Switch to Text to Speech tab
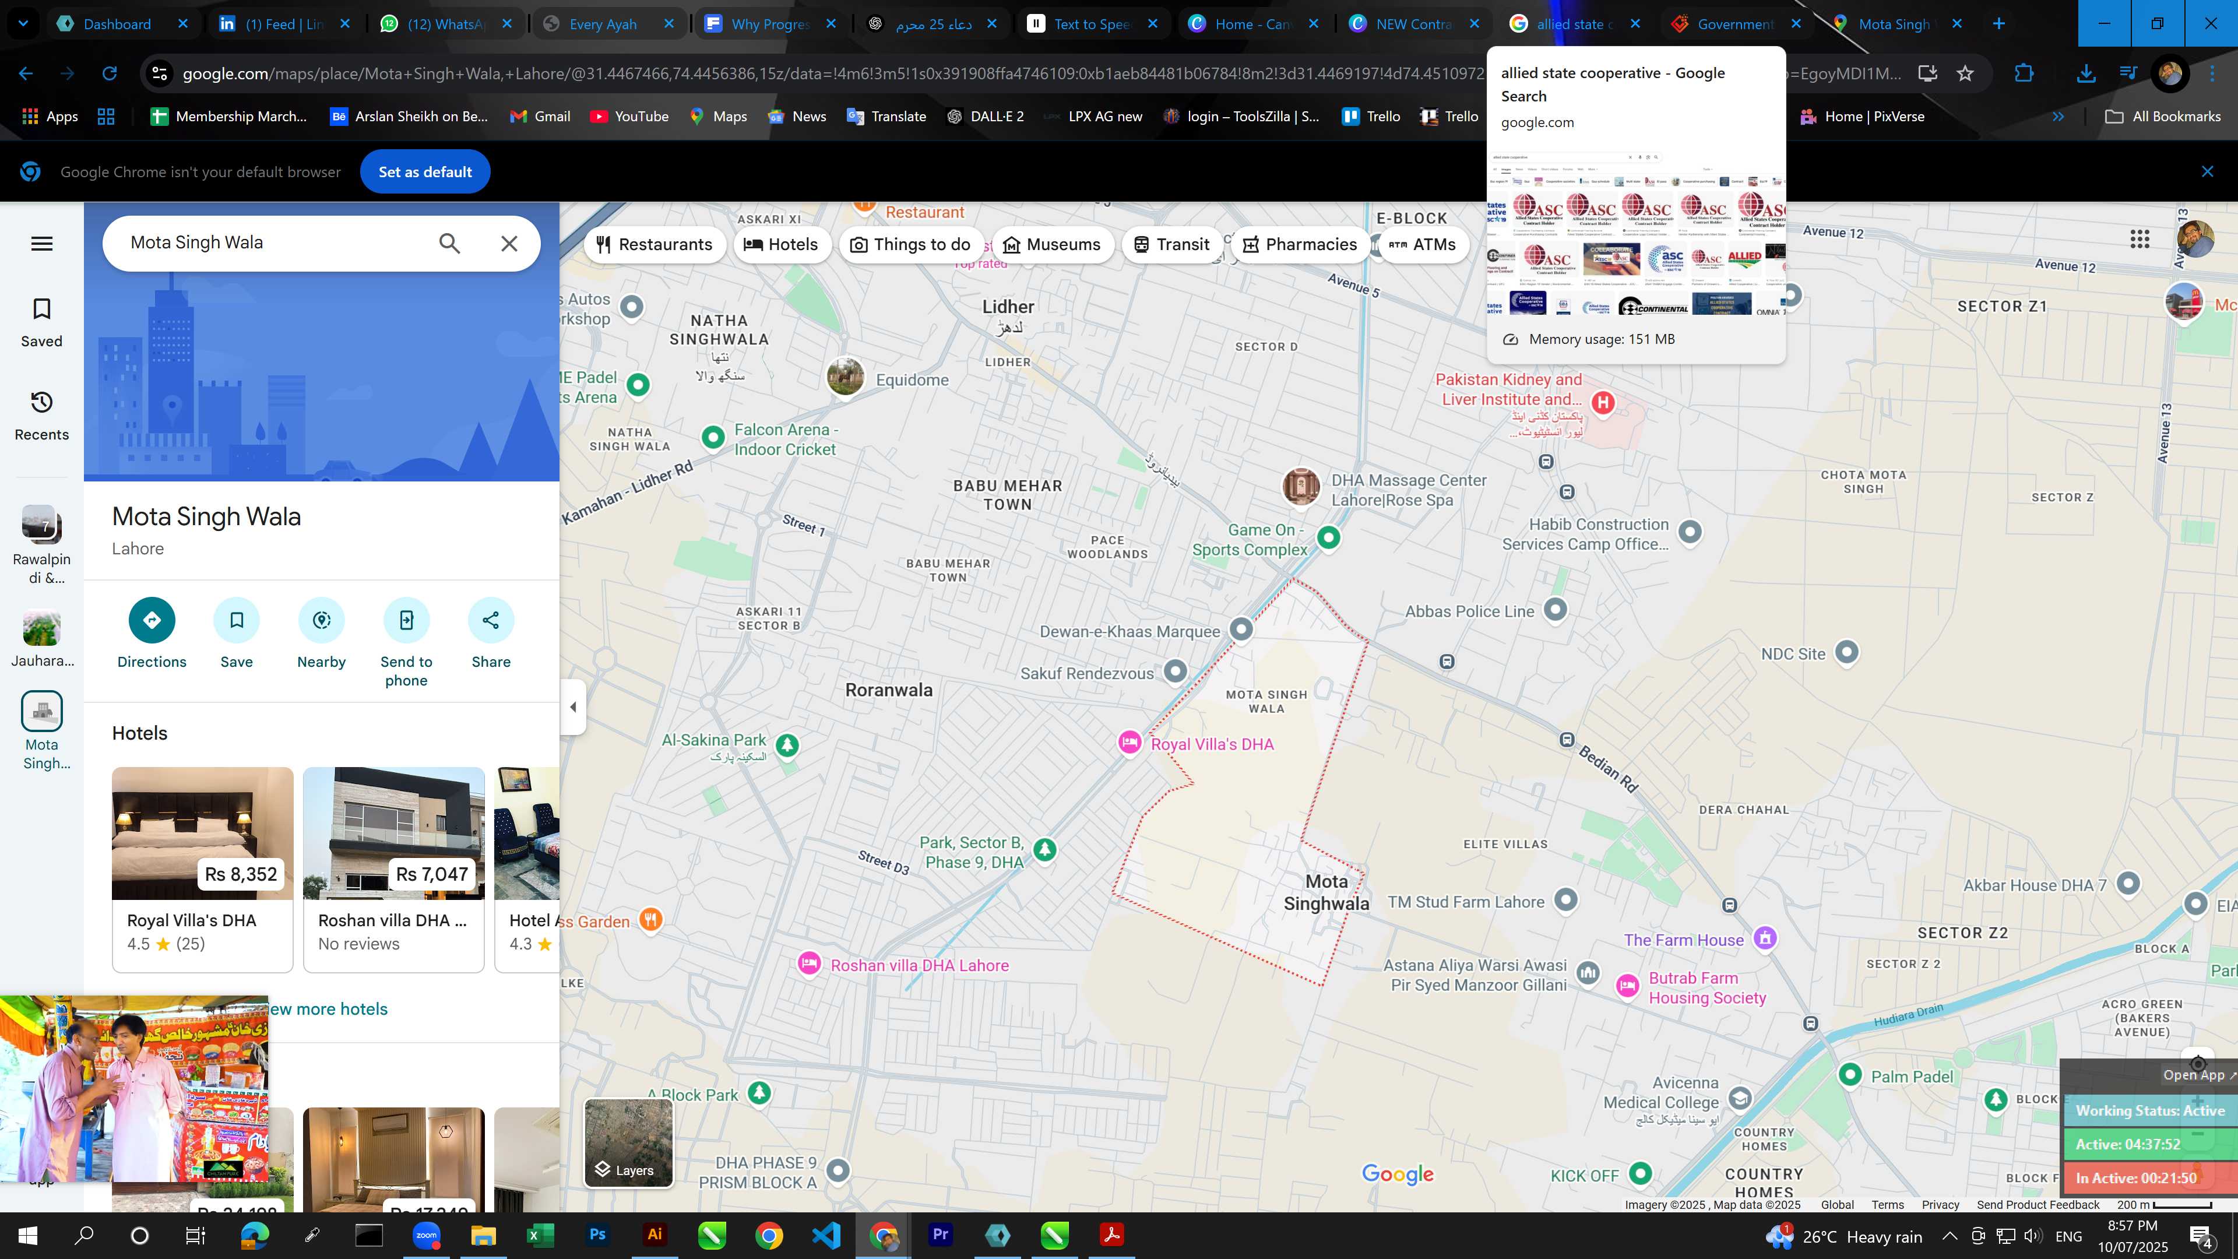 (x=1092, y=23)
